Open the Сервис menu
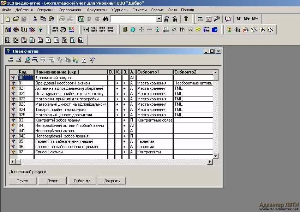300x212 pixels. click(157, 10)
